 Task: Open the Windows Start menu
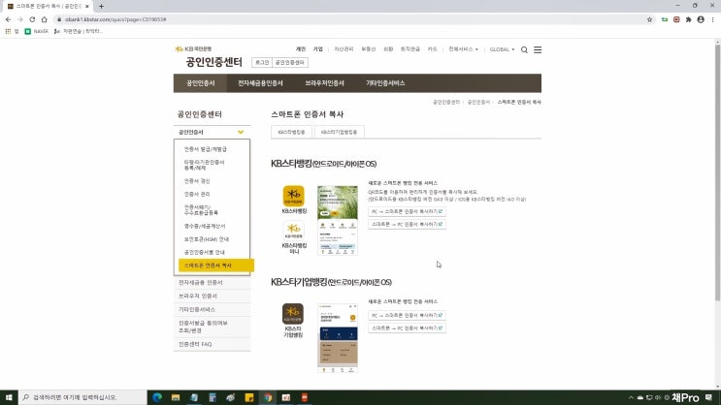tap(9, 397)
